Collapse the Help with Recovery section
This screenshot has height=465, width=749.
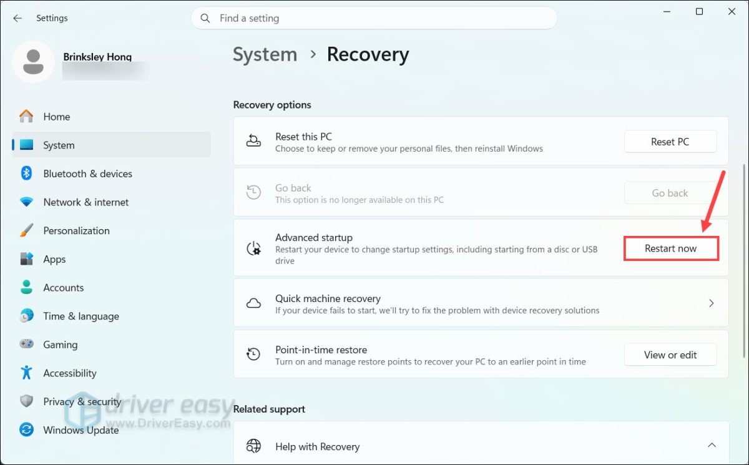711,446
